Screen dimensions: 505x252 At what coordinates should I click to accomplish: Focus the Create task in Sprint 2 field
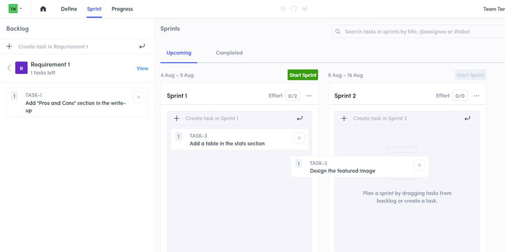coord(407,119)
